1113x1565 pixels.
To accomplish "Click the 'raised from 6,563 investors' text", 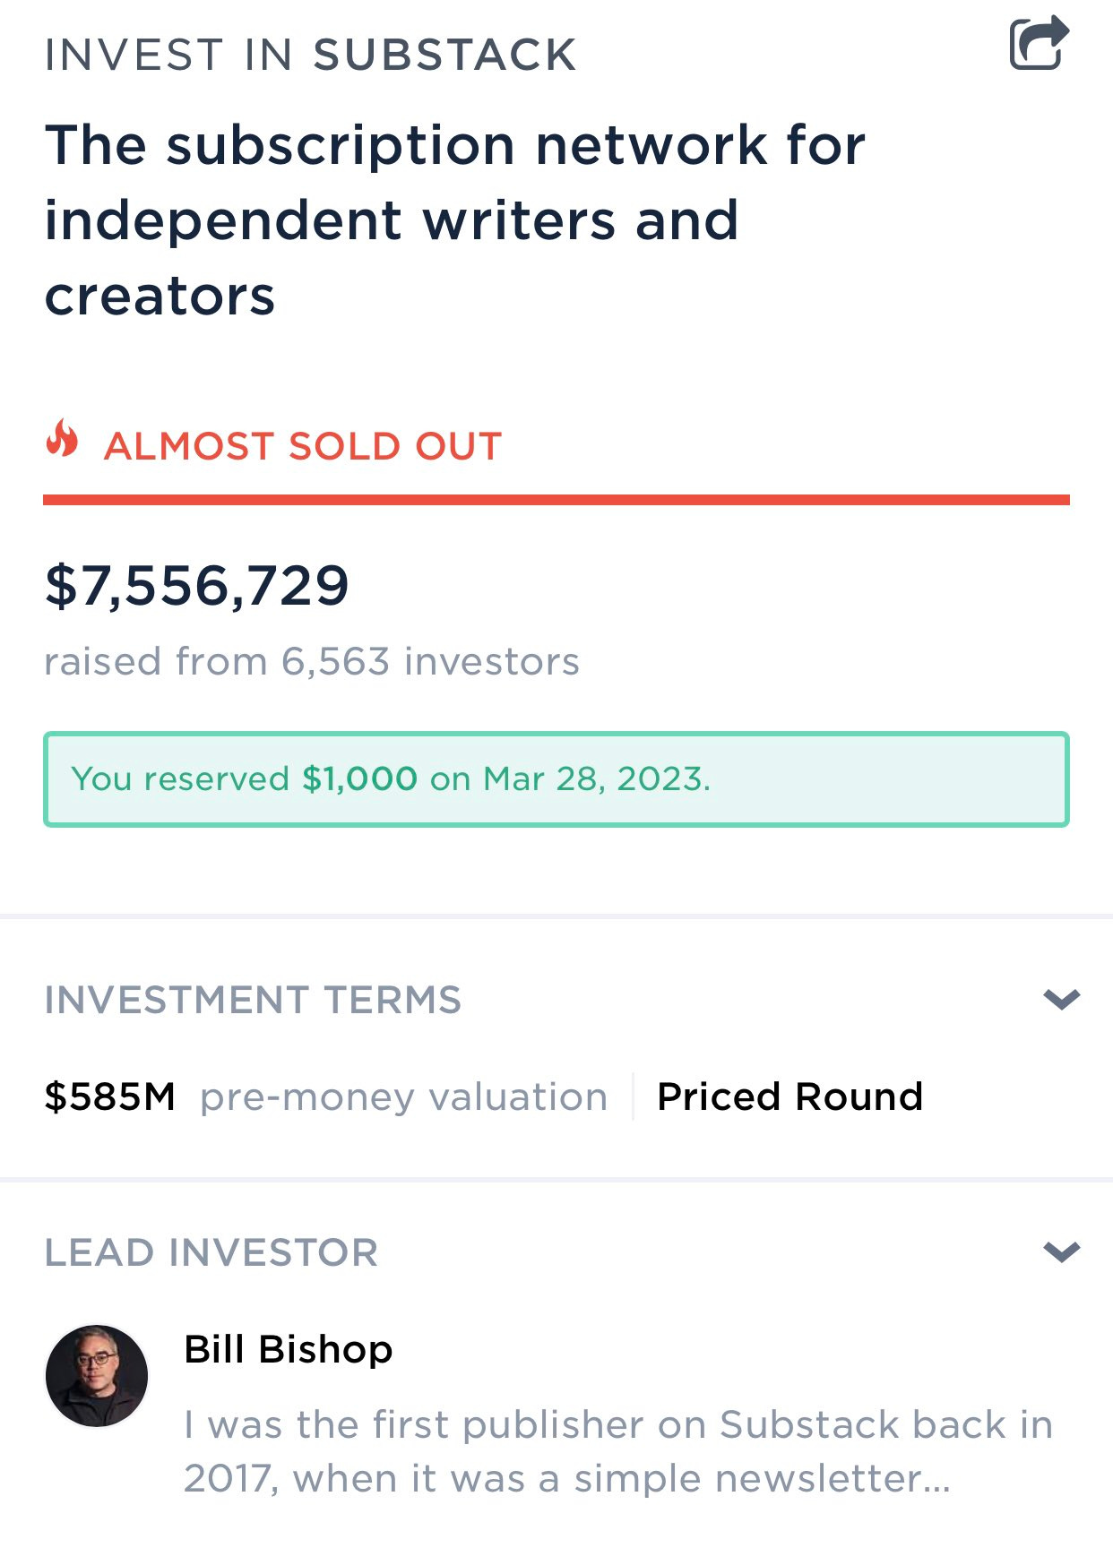I will click(312, 662).
